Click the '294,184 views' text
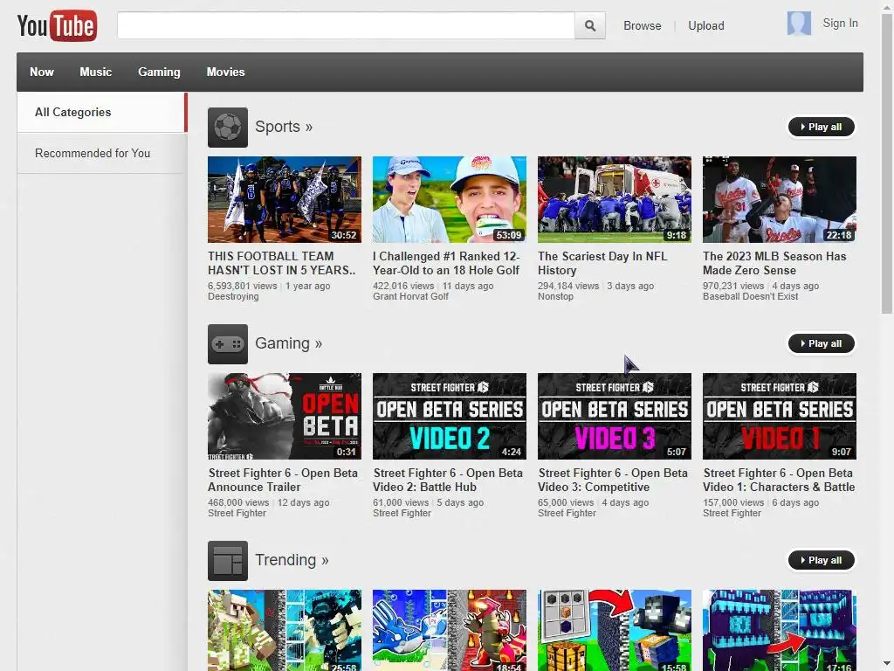The image size is (894, 671). tap(568, 286)
